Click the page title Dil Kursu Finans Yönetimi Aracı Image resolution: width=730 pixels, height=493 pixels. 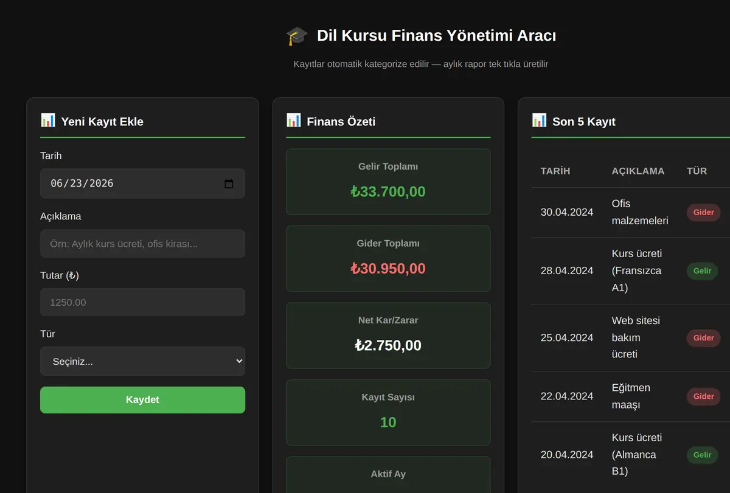[436, 36]
